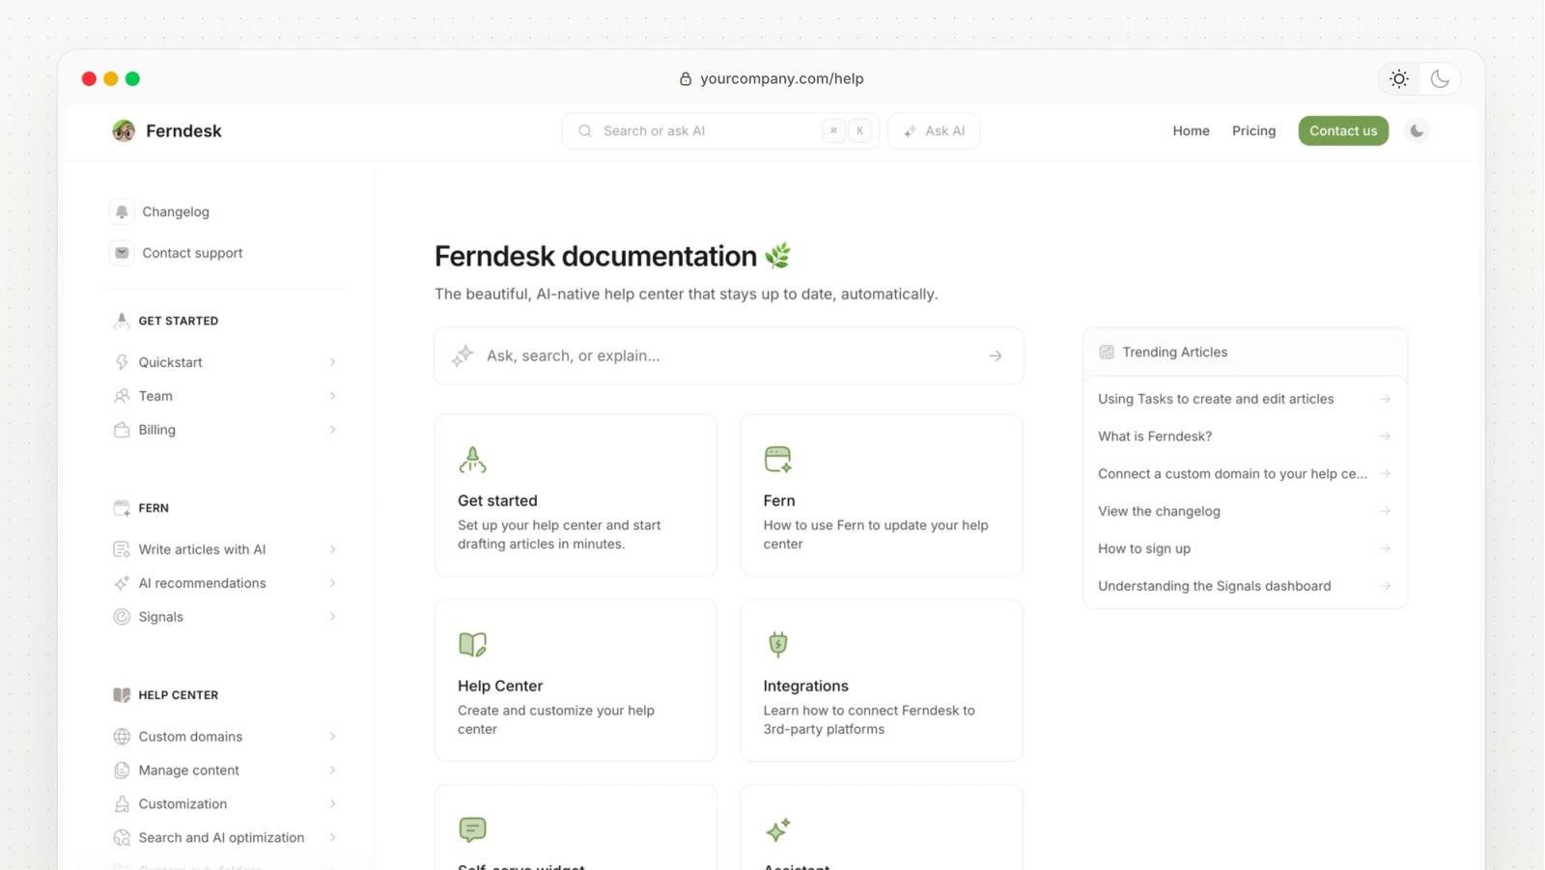
Task: Click the 'Ask, search, or explain...' input
Action: (x=729, y=356)
